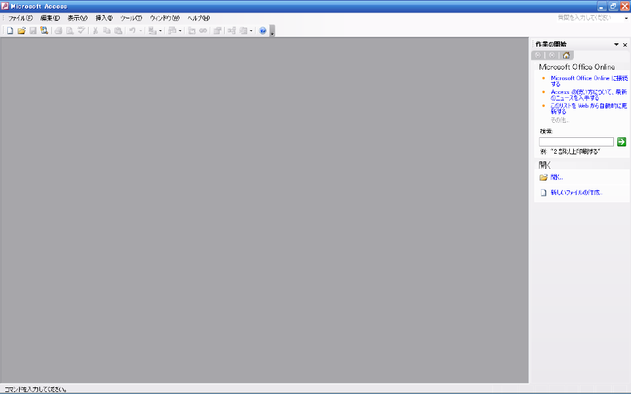Click the File Search toolbar icon
The height and width of the screenshot is (394, 631).
44,31
